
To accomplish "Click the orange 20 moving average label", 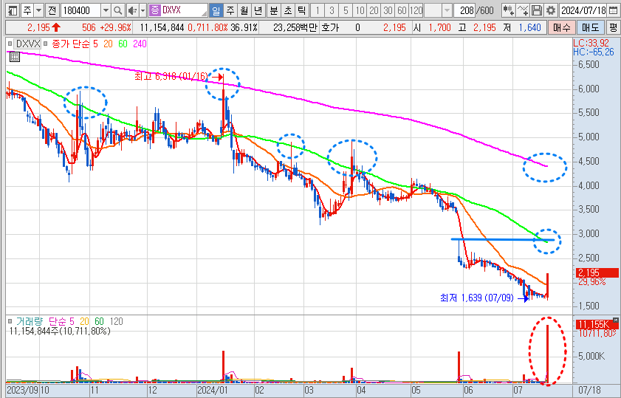I will 108,44.
